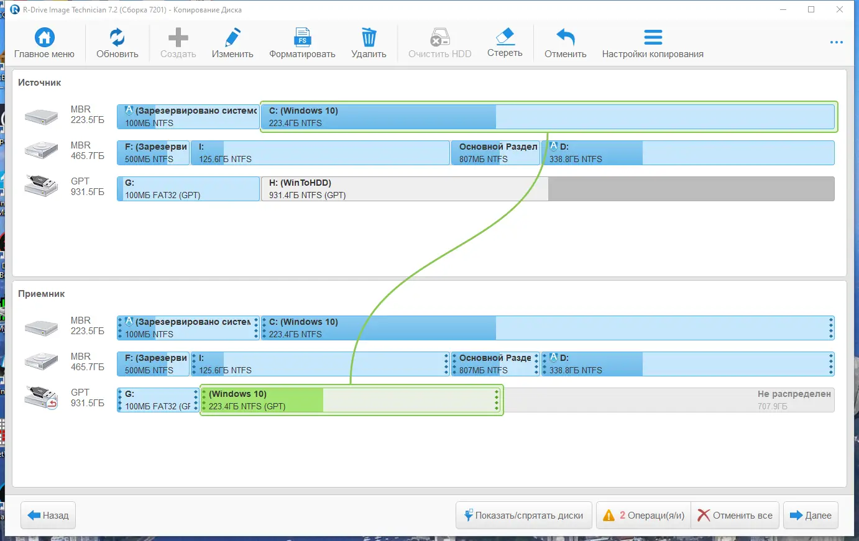Select destination system reserved 100МБ partition
The width and height of the screenshot is (859, 541).
pos(188,328)
